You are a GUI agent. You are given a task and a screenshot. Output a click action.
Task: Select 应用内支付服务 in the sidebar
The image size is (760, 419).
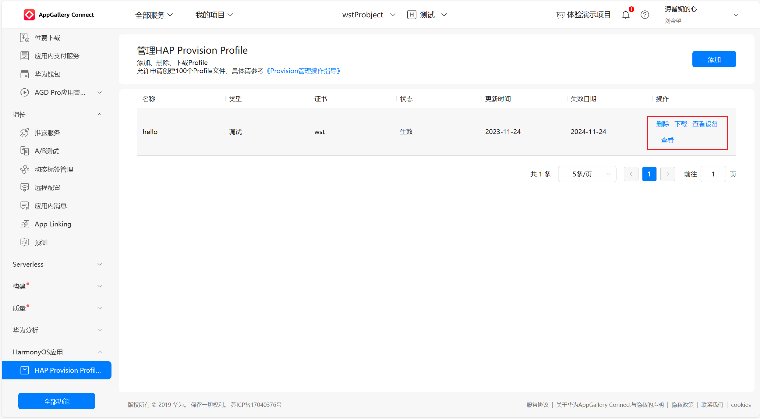(x=57, y=56)
